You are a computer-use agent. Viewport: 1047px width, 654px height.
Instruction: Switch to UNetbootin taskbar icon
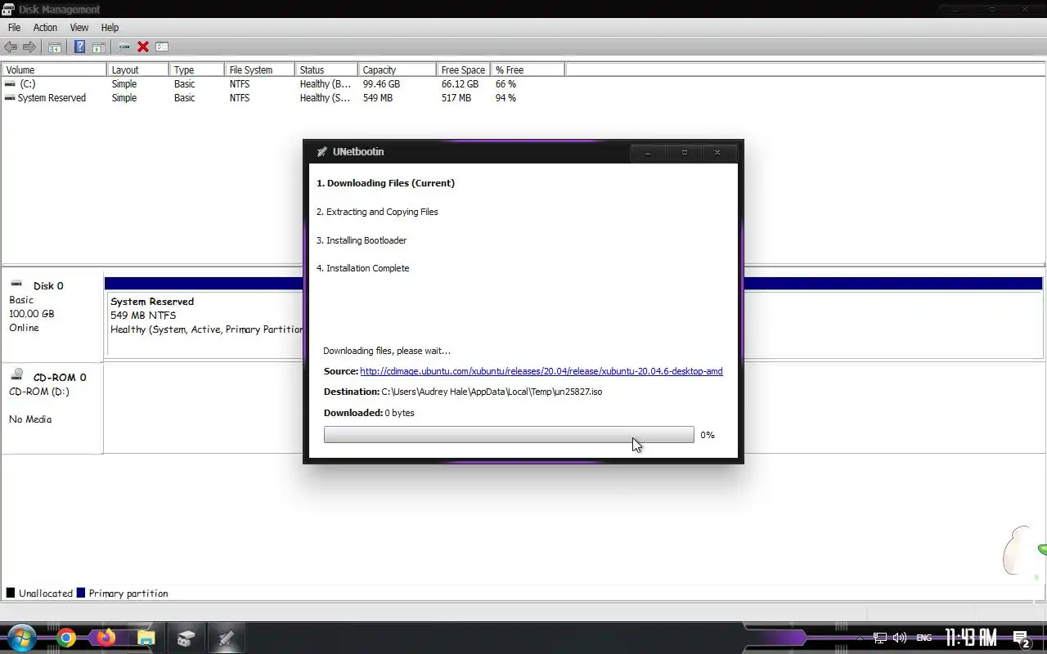(x=226, y=638)
